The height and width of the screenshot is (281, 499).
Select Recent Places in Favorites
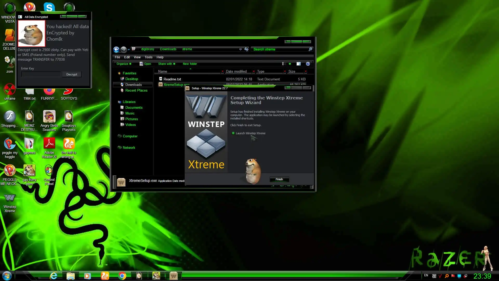click(136, 90)
